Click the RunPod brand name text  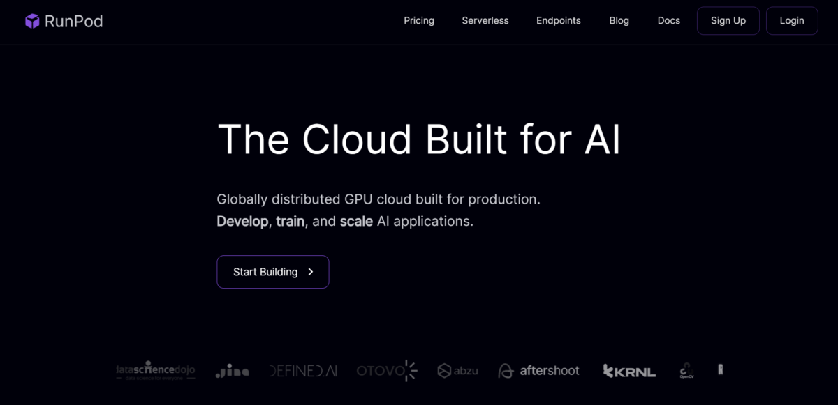pos(73,21)
